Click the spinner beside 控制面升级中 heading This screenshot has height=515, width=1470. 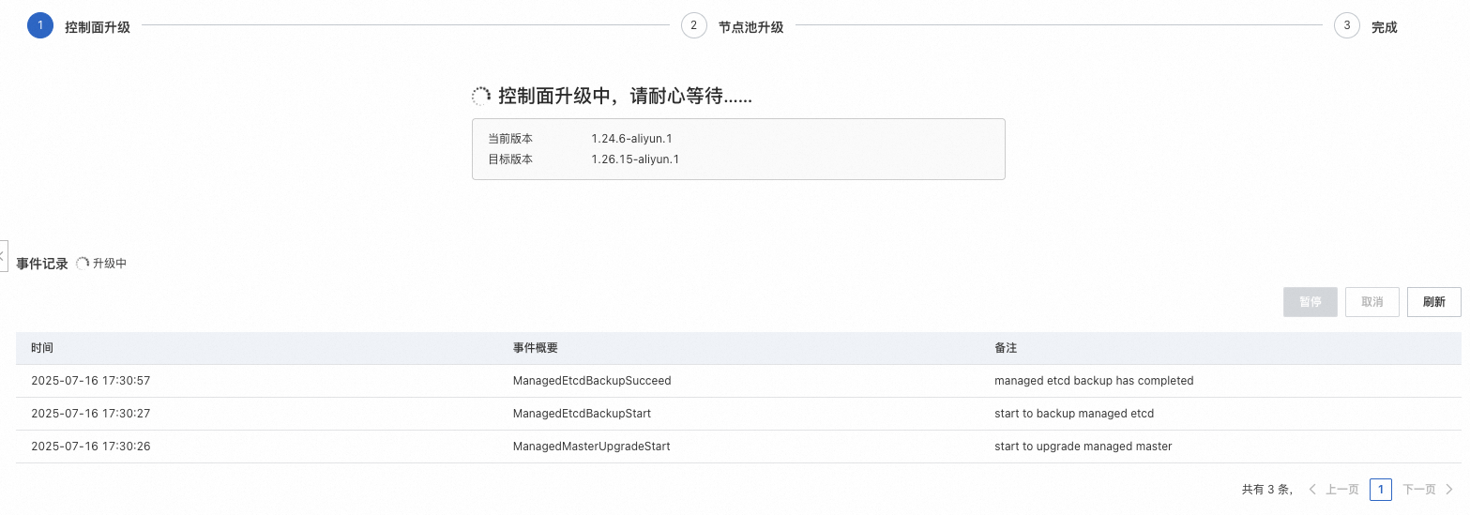click(481, 96)
